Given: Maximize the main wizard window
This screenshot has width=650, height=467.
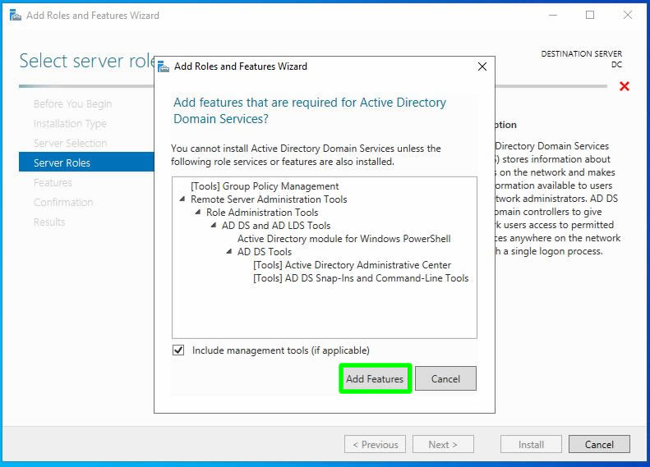Looking at the screenshot, I should coord(590,15).
